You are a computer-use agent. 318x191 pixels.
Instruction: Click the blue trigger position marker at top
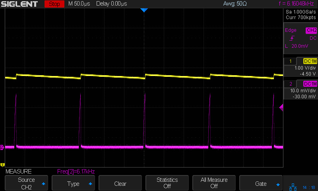(x=144, y=11)
